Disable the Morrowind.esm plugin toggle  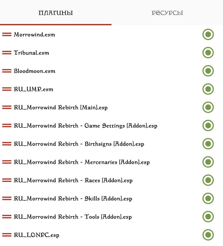click(208, 35)
